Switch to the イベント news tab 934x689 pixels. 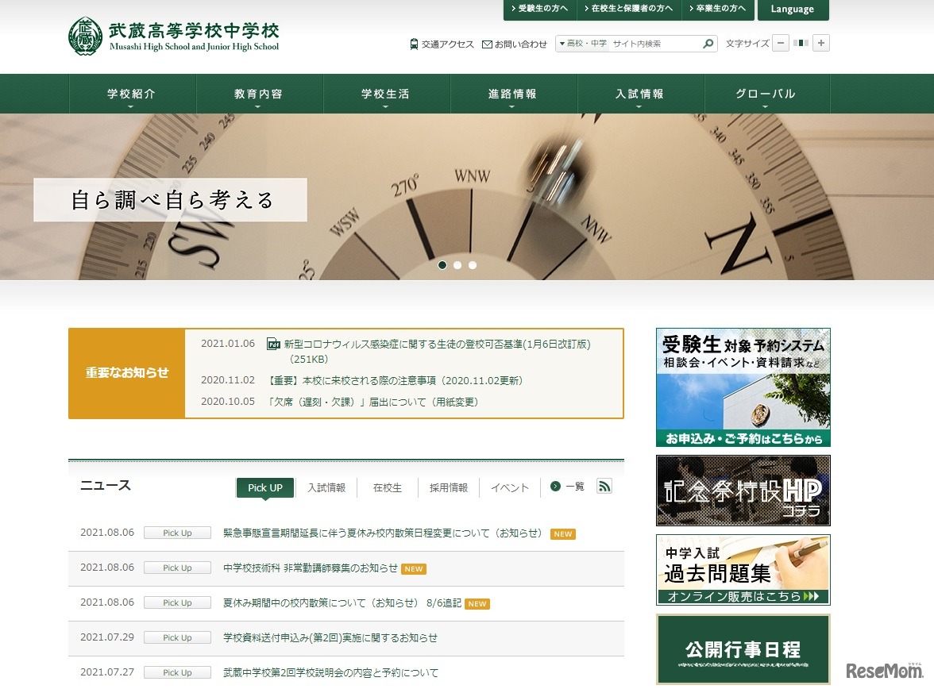tap(509, 488)
